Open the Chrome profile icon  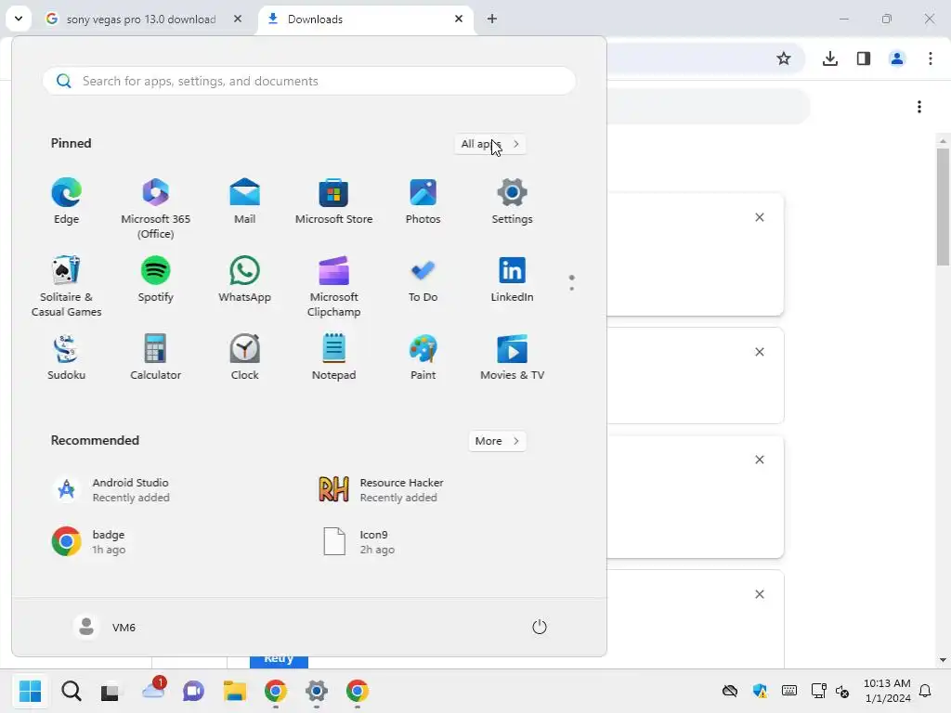coord(897,58)
